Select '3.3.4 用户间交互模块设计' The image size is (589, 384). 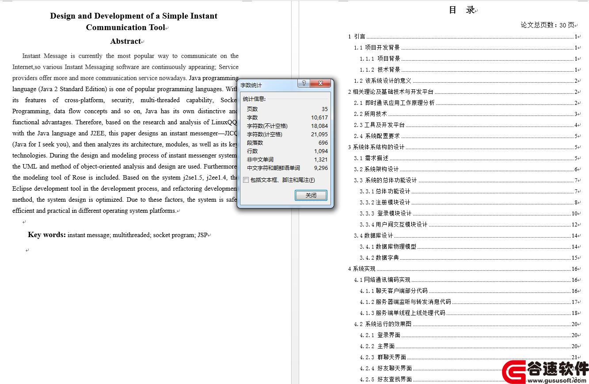[x=468, y=224]
